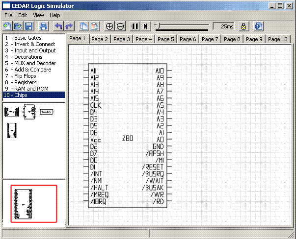The height and width of the screenshot is (239, 296).
Task: Select the Flip Flops category
Action: 34,76
